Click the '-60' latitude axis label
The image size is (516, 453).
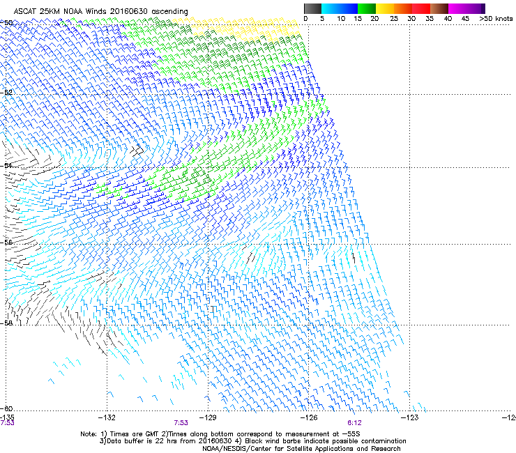6,408
